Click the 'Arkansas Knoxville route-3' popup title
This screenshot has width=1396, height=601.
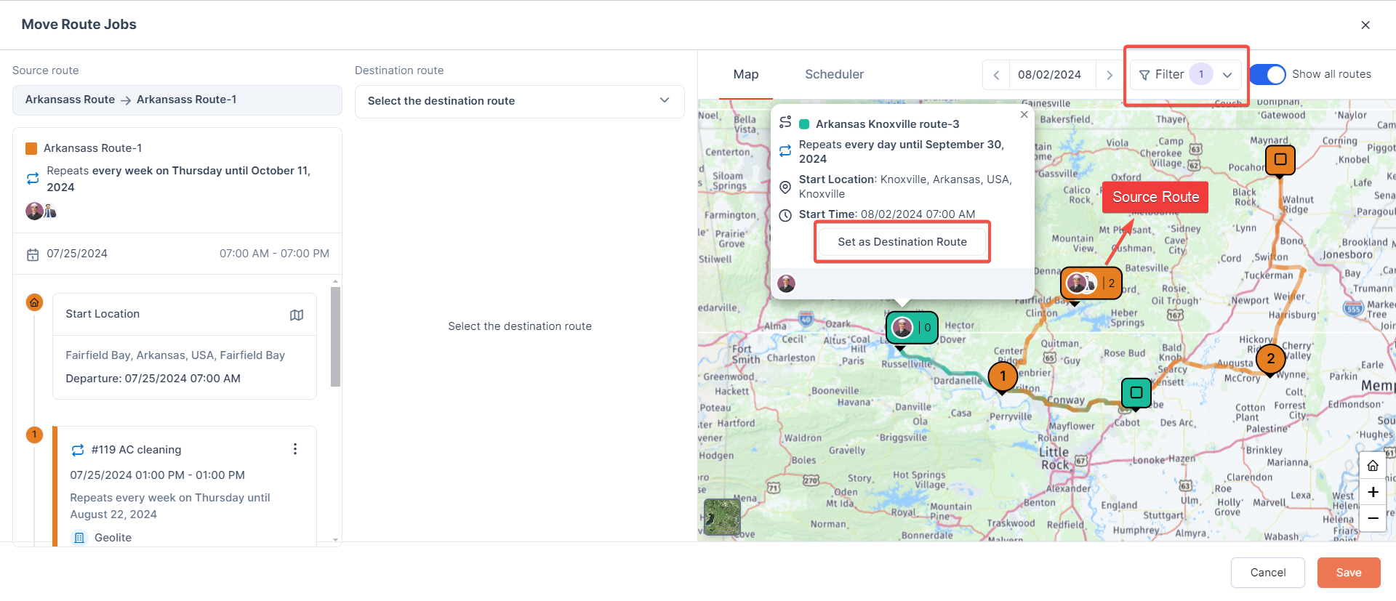(887, 124)
